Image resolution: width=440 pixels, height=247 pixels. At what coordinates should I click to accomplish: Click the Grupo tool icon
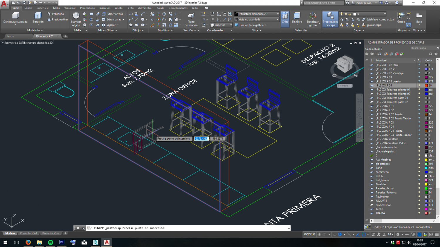401,18
